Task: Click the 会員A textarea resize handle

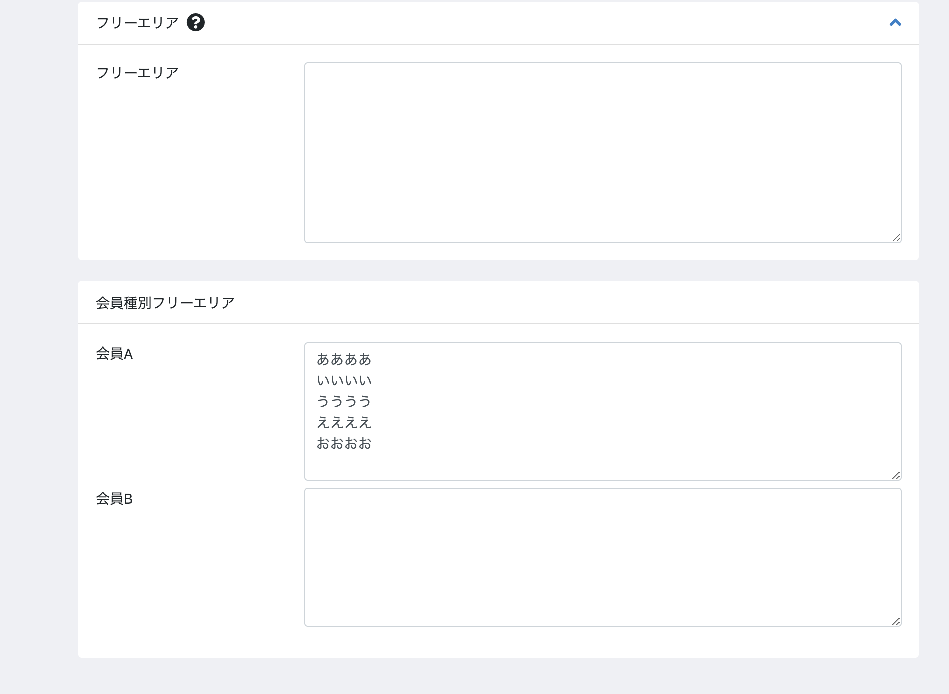Action: pyautogui.click(x=896, y=476)
